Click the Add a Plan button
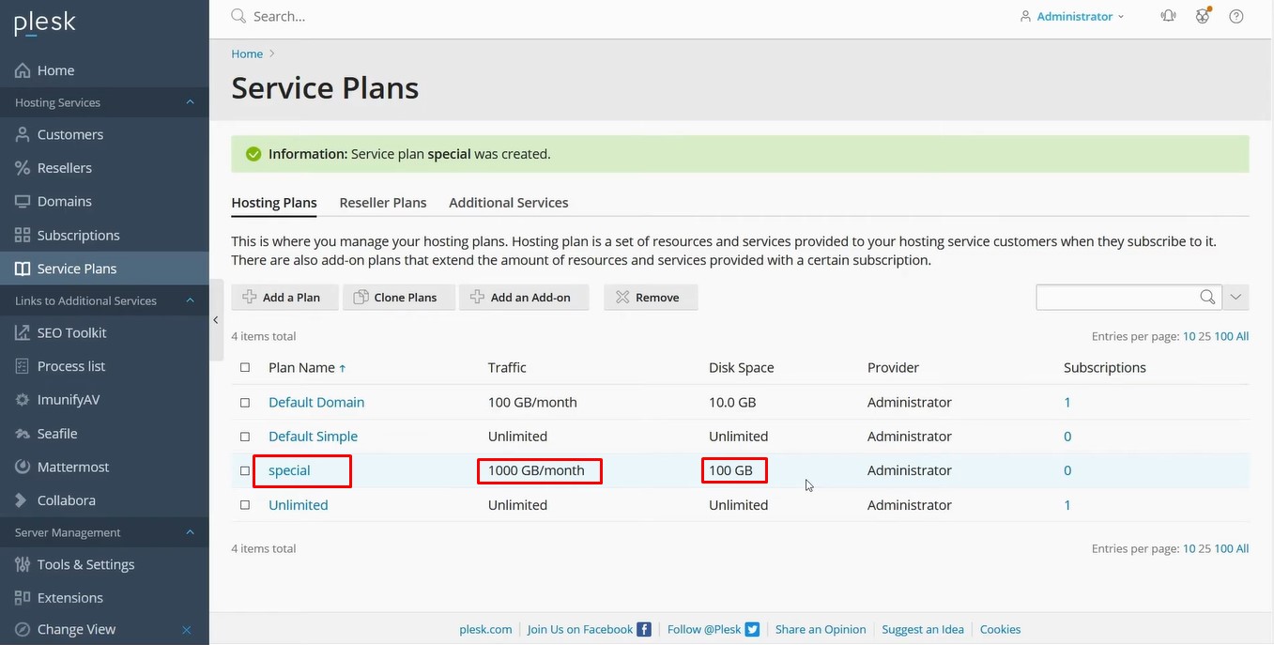This screenshot has height=645, width=1274. tap(284, 297)
